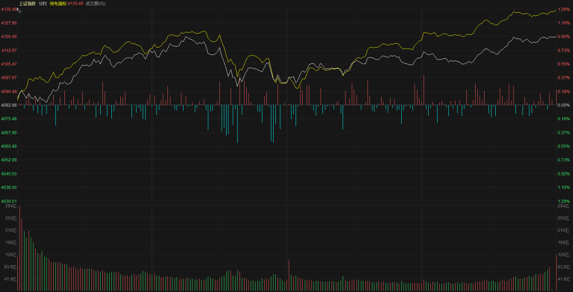Viewport: 573px width, 292px height.
Task: Click the crosshair marker beside 4135.45
Action: coord(18,10)
